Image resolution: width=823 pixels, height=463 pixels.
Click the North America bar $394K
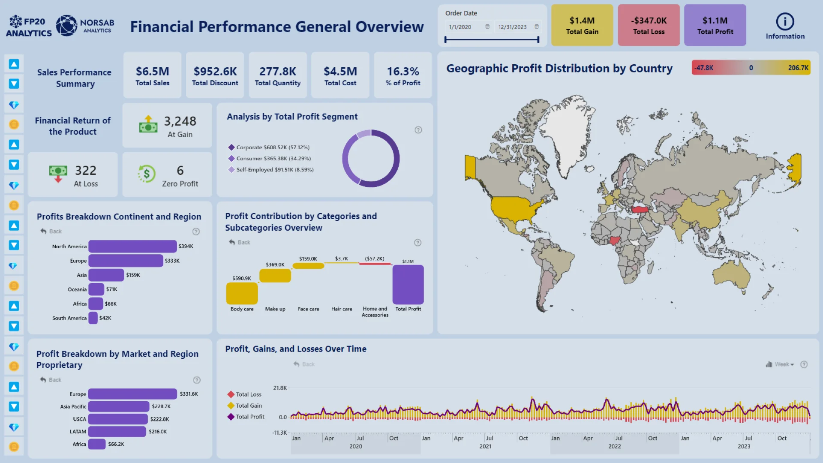pos(132,246)
